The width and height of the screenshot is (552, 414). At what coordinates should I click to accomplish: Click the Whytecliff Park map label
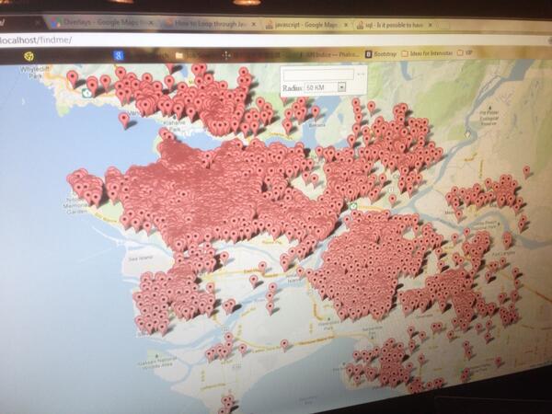click(x=34, y=72)
